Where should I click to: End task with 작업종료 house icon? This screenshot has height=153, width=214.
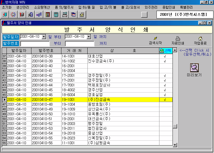pyautogui.click(x=200, y=40)
